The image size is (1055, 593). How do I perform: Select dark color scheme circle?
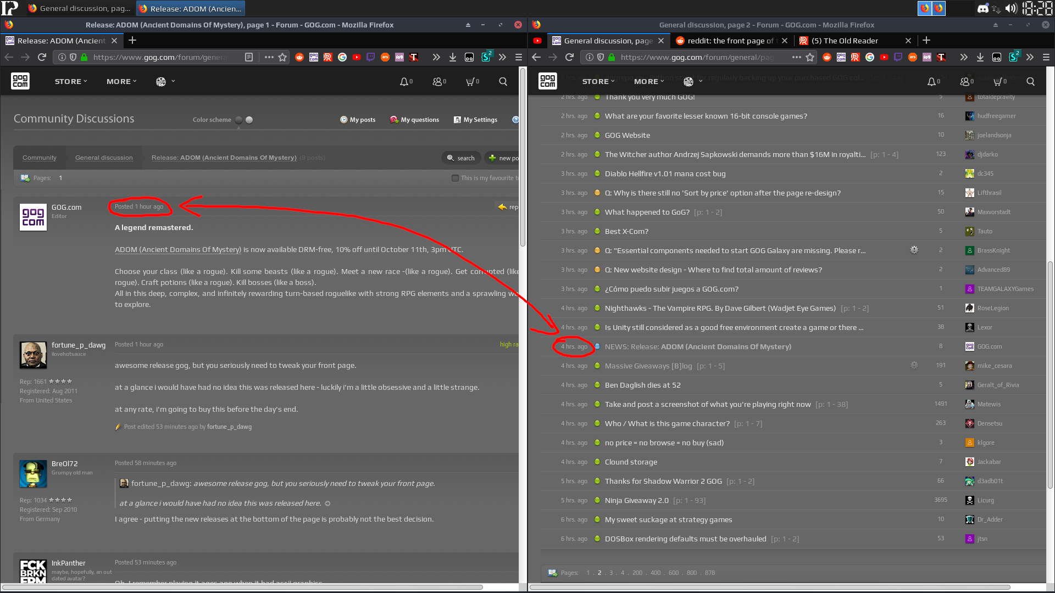click(238, 120)
